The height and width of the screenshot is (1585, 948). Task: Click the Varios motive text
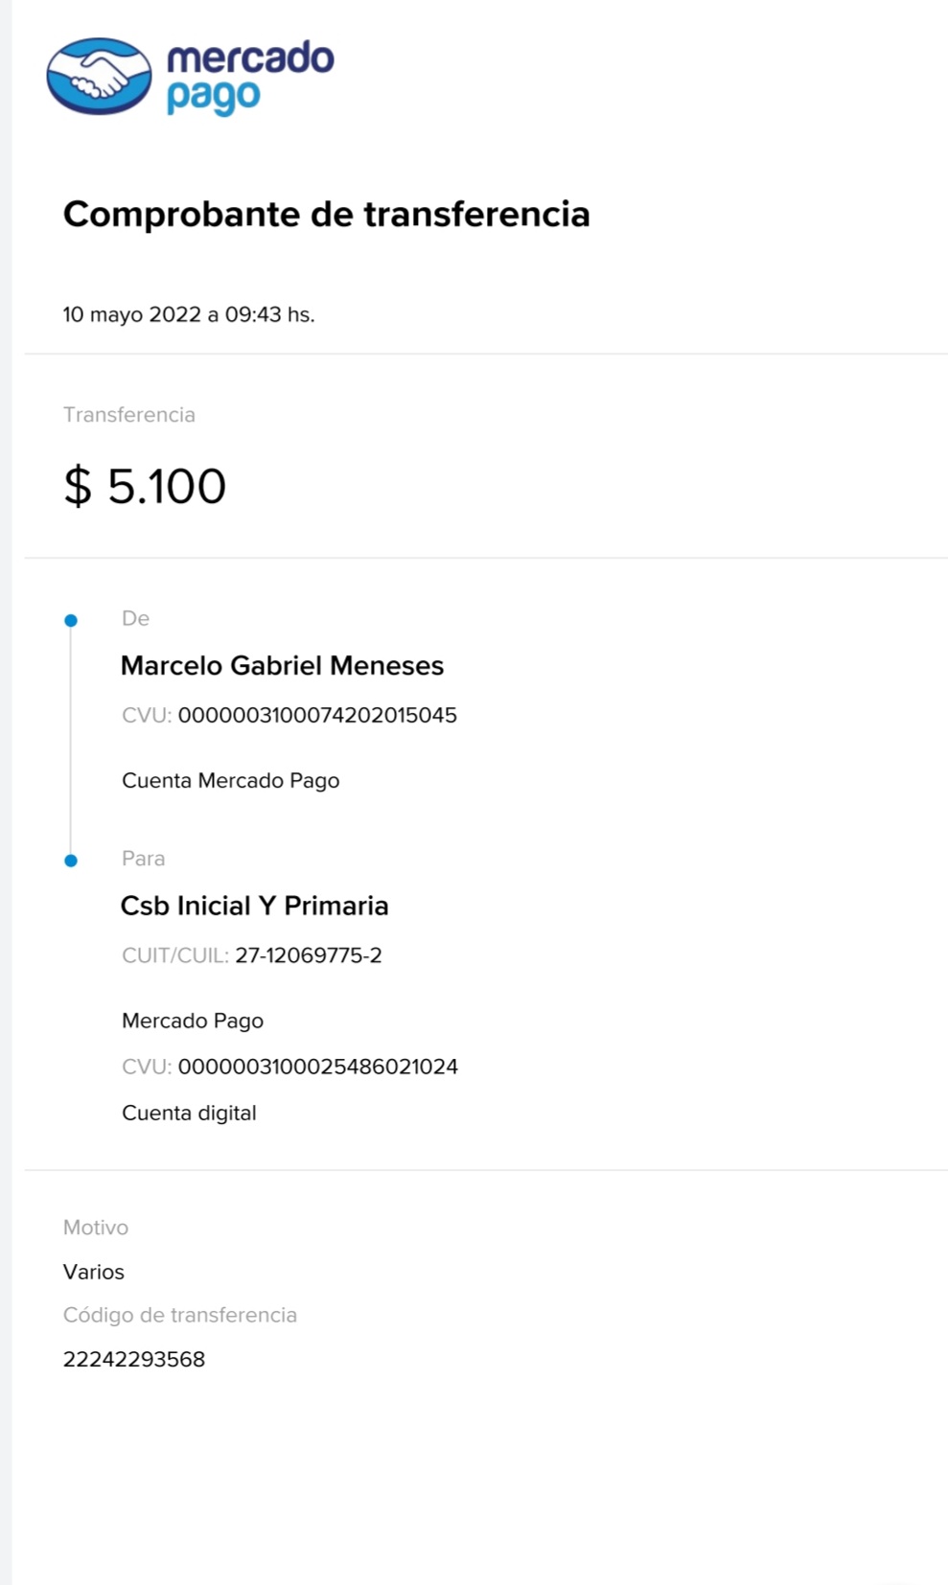coord(94,1273)
